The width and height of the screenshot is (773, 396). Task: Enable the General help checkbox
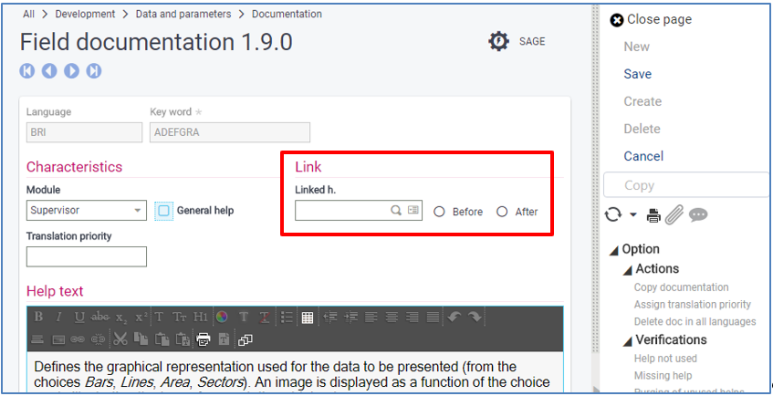click(x=164, y=210)
